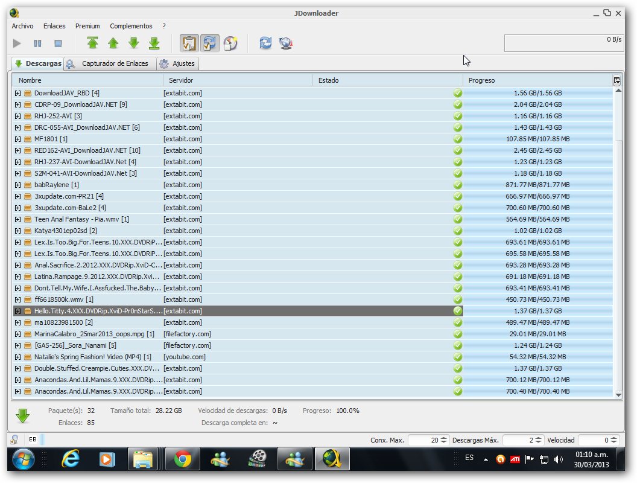The width and height of the screenshot is (637, 483).
Task: Sort by the Progreso column header
Action: [537, 80]
